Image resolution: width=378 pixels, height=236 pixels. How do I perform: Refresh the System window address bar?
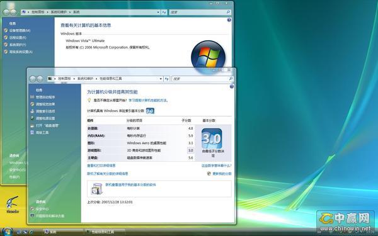click(164, 12)
